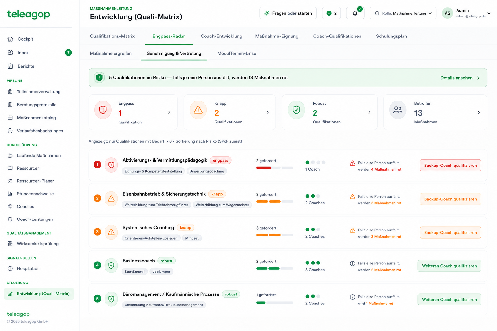Open Betroffen card chevron
497x331 pixels.
[479, 112]
